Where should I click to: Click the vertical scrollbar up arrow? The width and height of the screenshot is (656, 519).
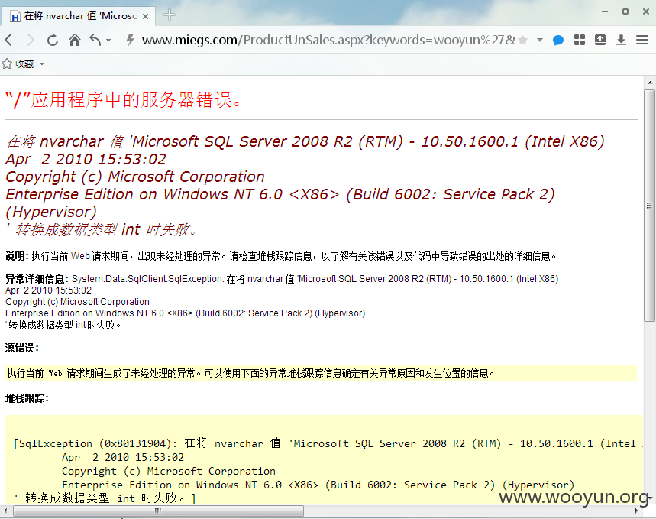650,82
